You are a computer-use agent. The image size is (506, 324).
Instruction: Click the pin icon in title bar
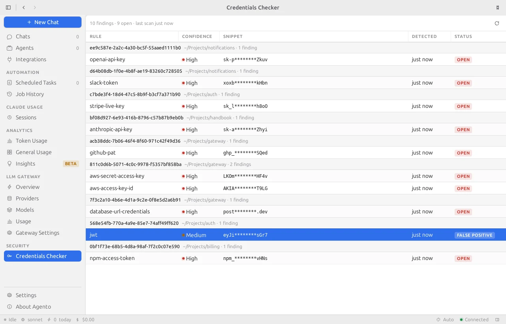pos(498,8)
